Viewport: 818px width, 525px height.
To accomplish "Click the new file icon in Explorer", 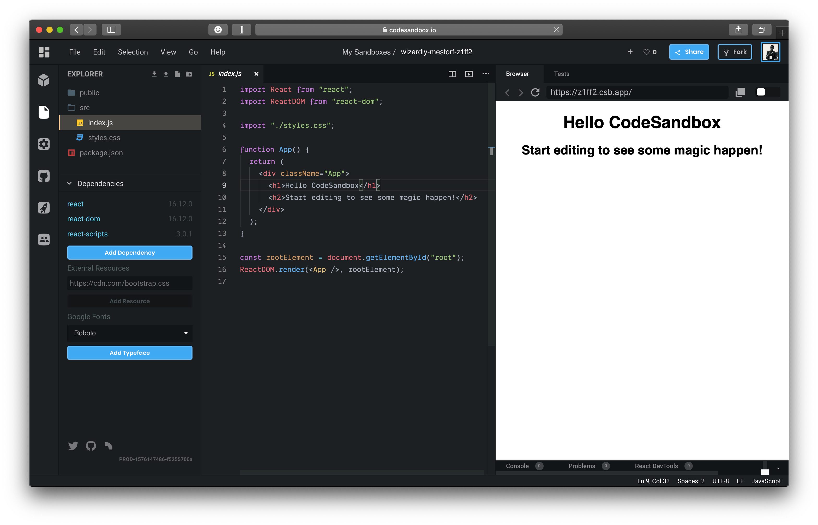I will pos(177,74).
